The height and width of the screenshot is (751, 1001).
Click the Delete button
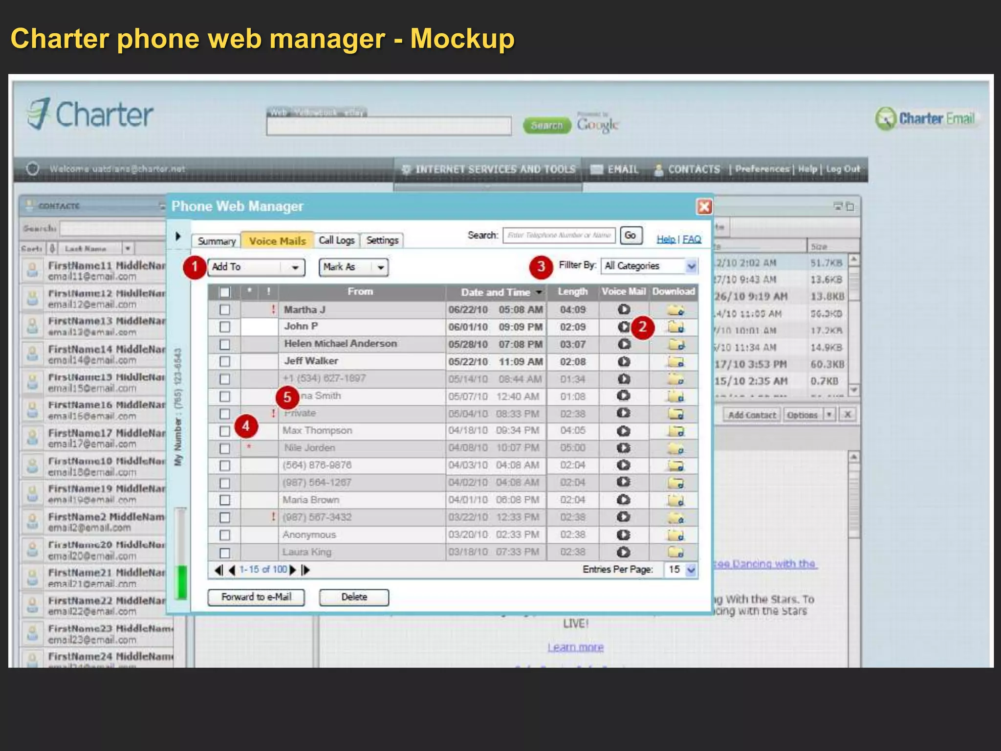tap(354, 597)
